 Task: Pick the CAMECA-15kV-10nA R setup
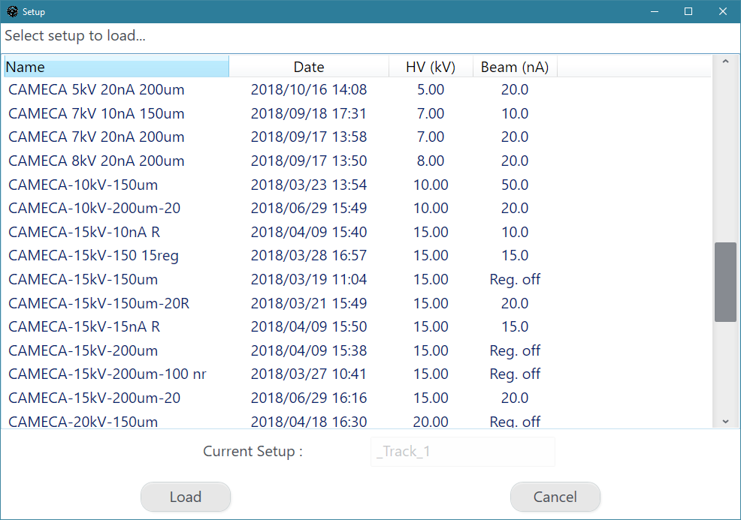[x=84, y=233]
